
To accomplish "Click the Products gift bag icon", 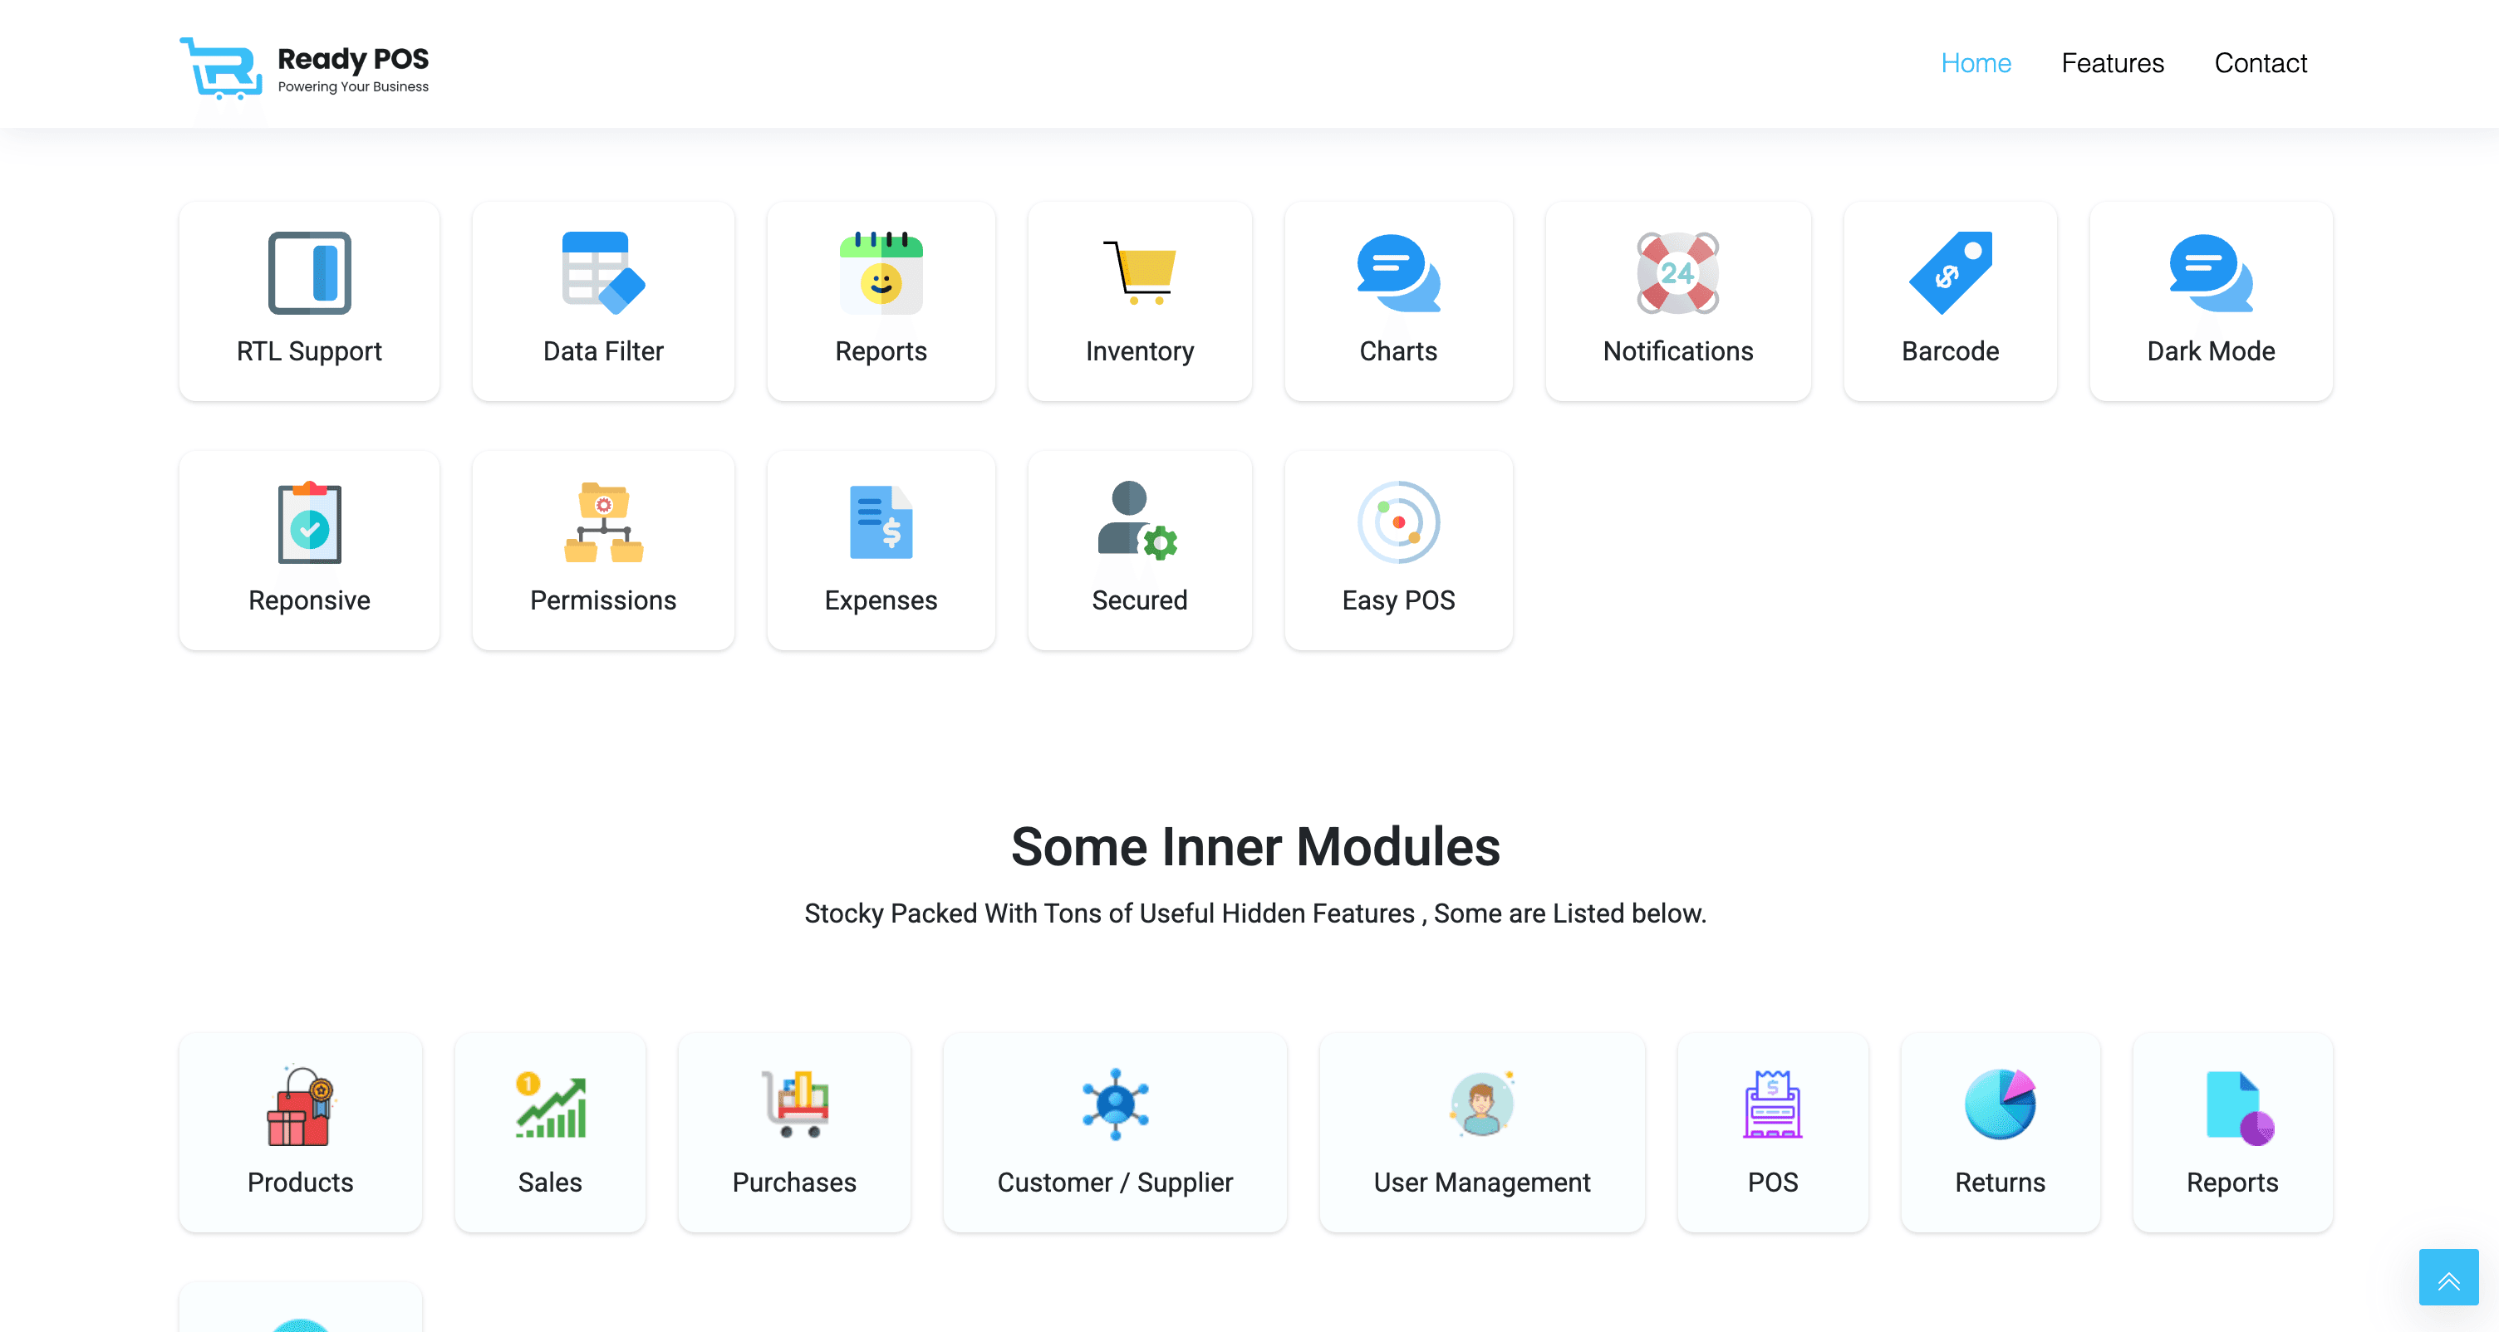I will pos(300,1105).
